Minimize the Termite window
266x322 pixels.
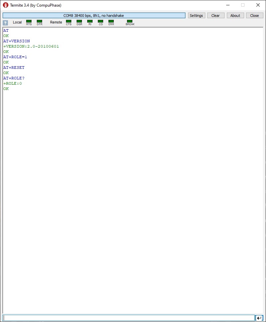point(228,5)
